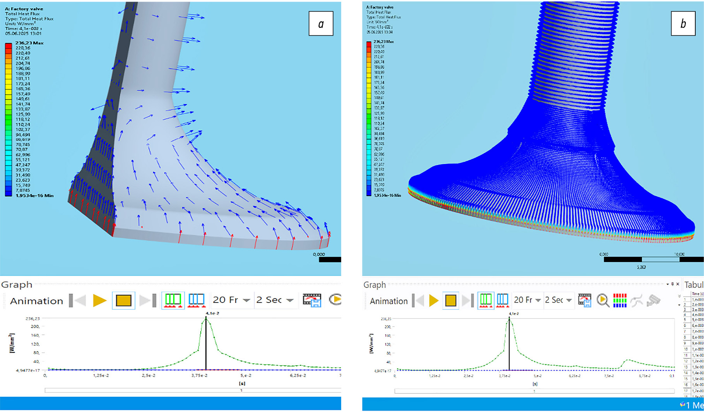Open the 20 Fr frames dropdown, left panel

[x=246, y=300]
